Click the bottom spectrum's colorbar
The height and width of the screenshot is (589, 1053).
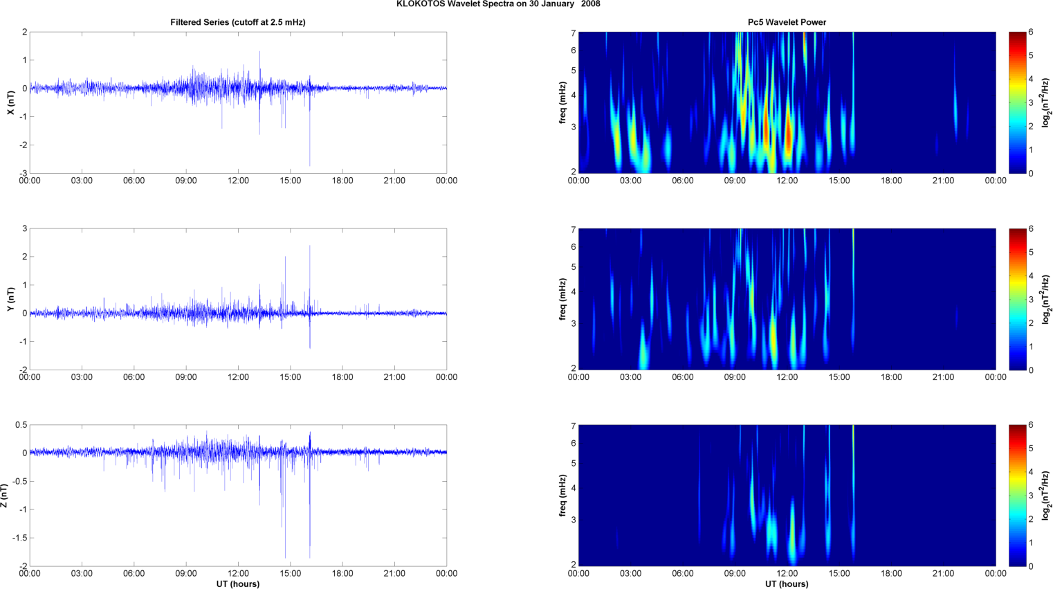pyautogui.click(x=1017, y=496)
